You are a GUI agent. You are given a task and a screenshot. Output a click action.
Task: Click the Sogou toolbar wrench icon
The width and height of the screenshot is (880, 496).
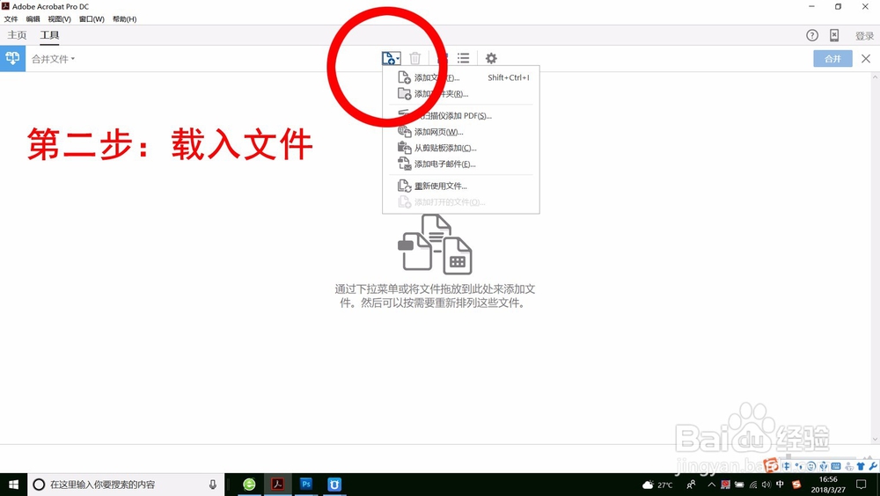873,466
